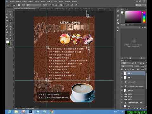The width and height of the screenshot is (152, 114).
Task: Toggle pressure for opacity button
Action: click(x=56, y=5)
